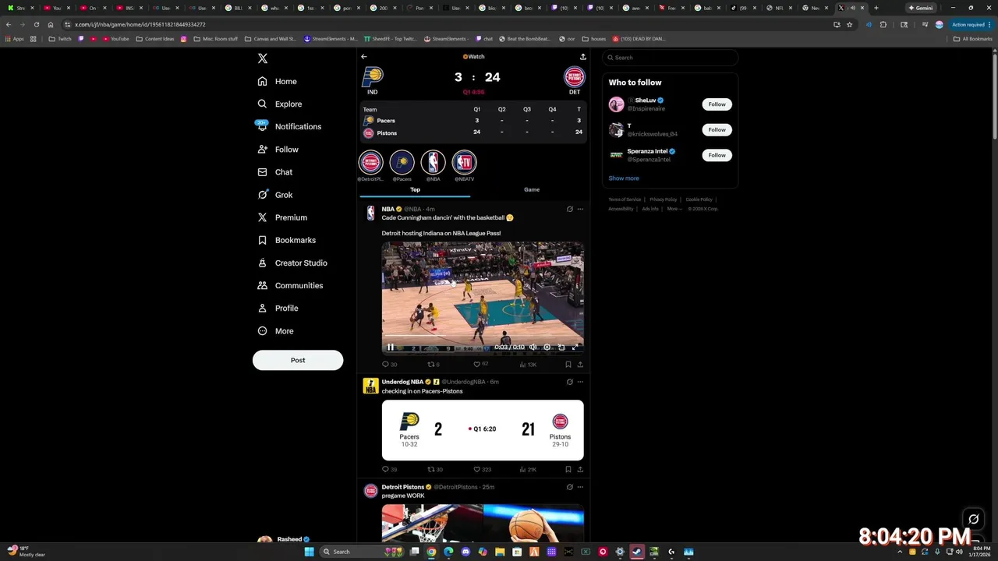Open the Home page
The height and width of the screenshot is (561, 998).
(x=277, y=81)
